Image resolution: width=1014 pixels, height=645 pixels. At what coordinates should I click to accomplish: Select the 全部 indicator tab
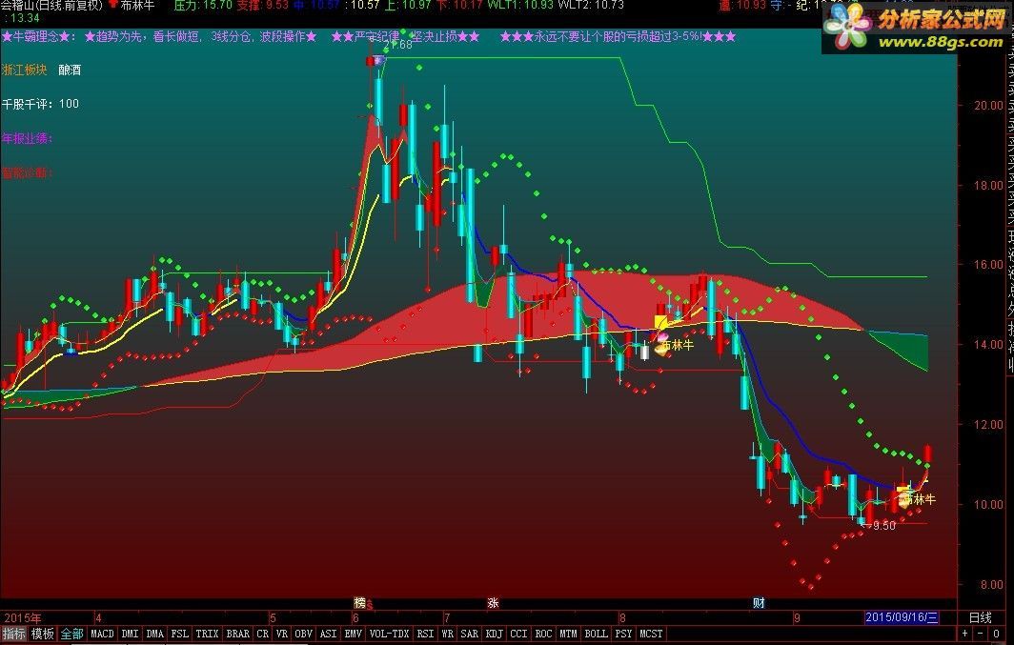[x=71, y=634]
